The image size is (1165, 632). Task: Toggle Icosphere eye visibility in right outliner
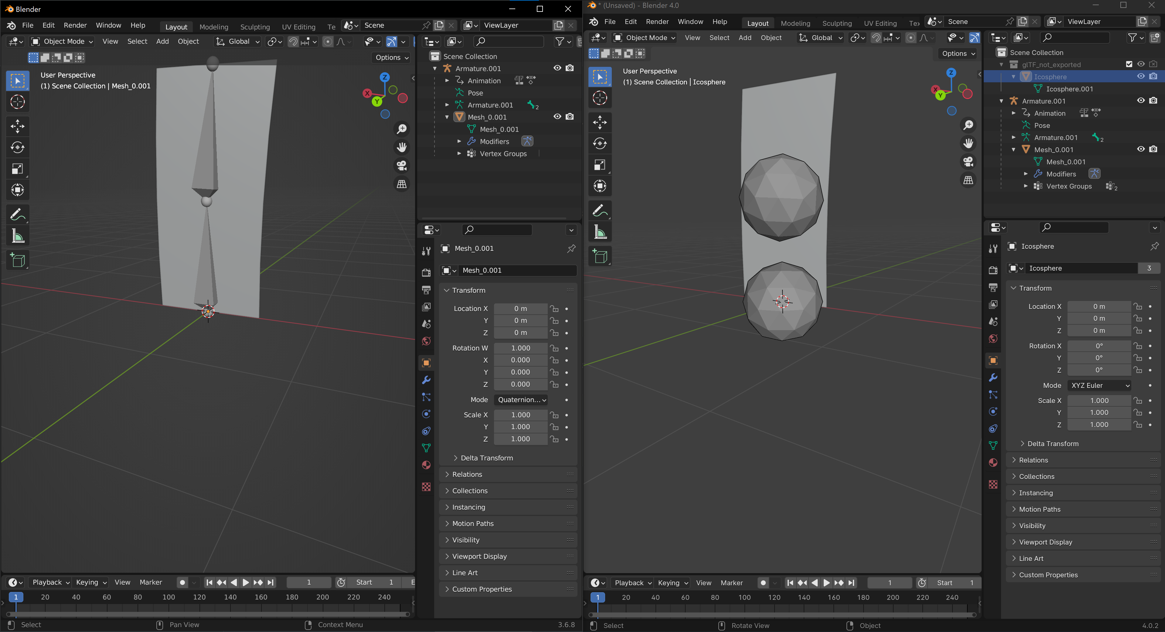[x=1141, y=77]
